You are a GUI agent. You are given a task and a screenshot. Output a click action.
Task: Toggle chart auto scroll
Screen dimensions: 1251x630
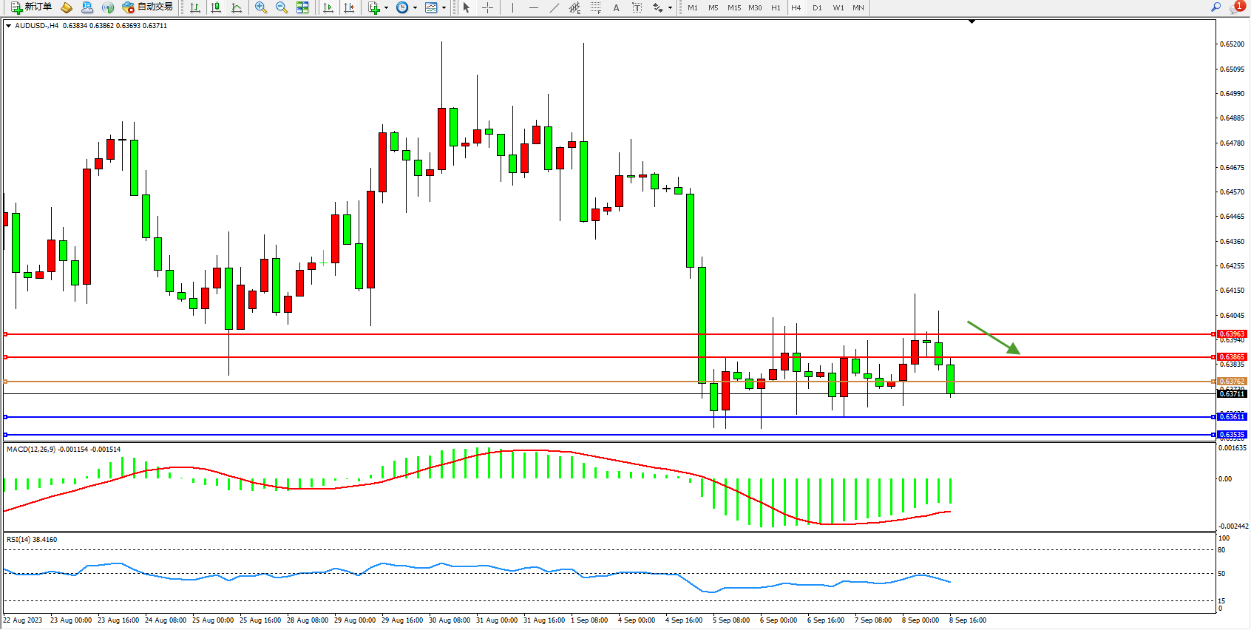tap(328, 7)
